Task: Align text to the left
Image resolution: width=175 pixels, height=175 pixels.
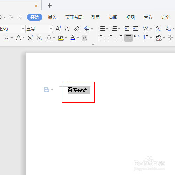Action: (102, 38)
